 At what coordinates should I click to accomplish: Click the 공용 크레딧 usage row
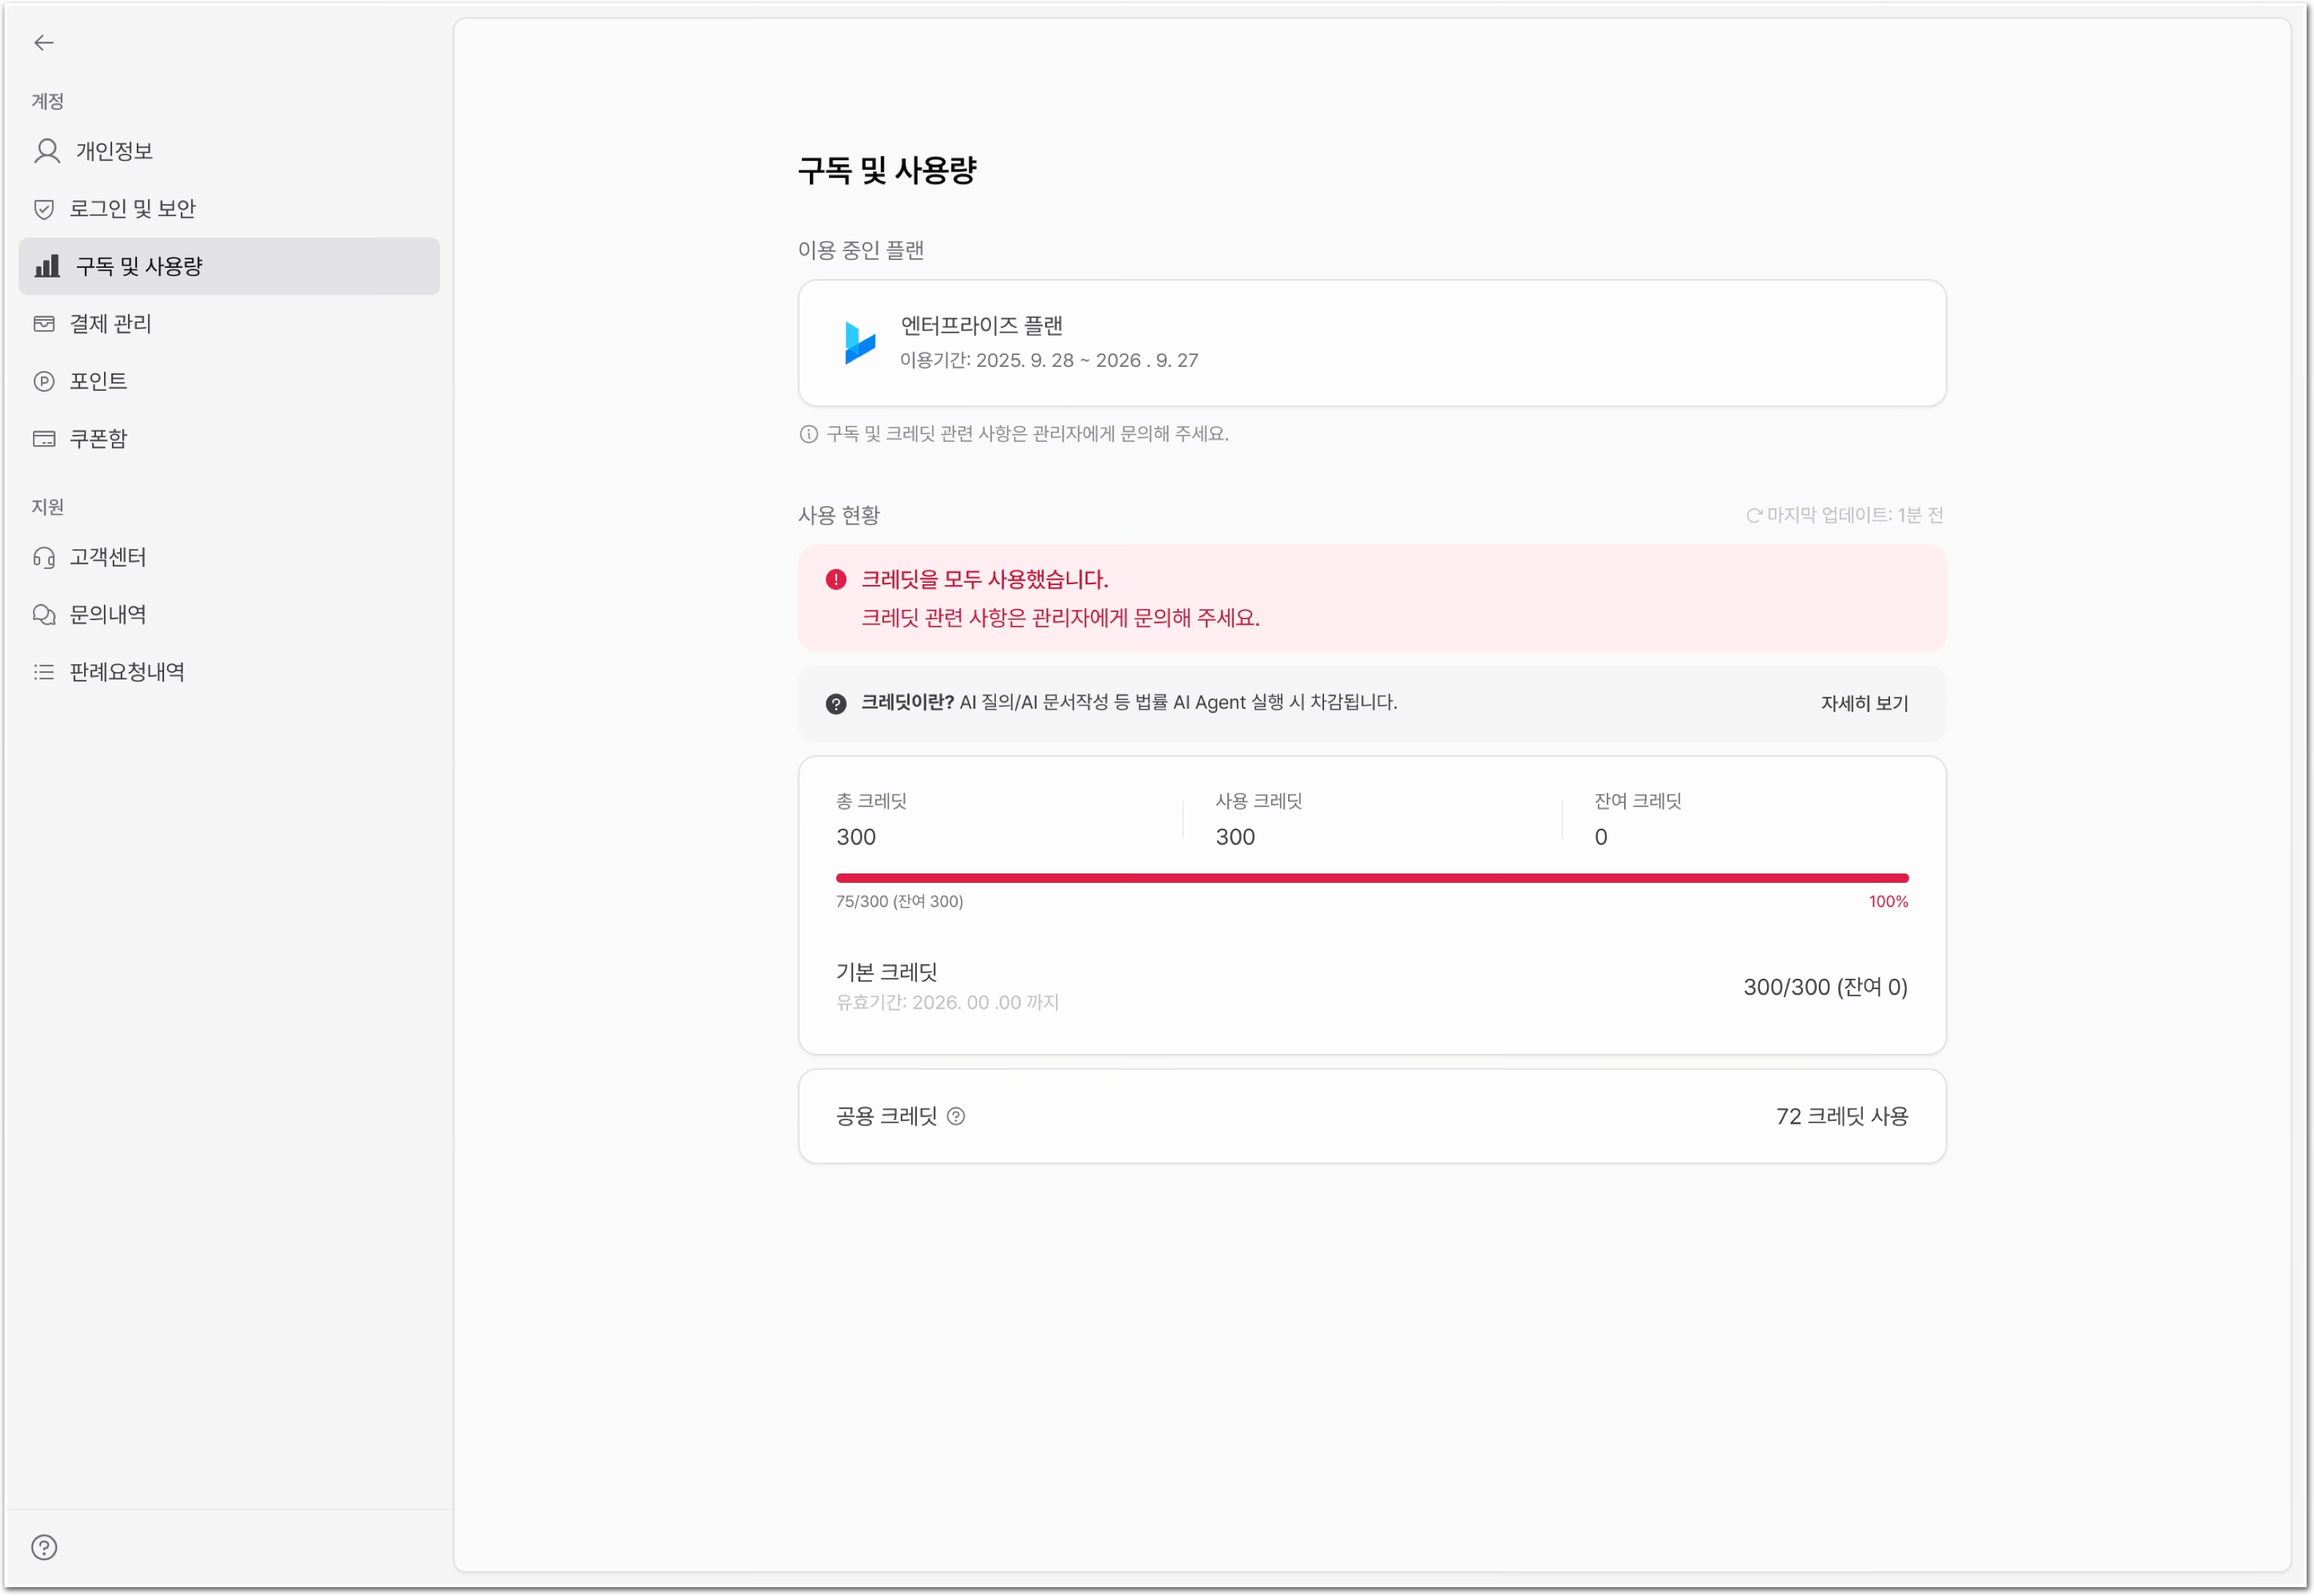click(1372, 1116)
